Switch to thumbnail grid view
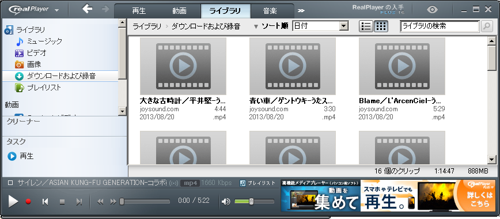500x219 pixels. point(381,27)
